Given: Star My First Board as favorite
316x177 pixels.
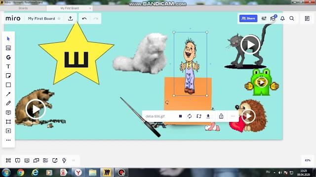Looking at the screenshot, I should 59,19.
